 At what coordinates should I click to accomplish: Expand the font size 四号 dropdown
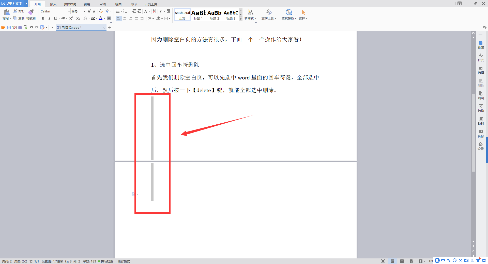tap(85, 11)
